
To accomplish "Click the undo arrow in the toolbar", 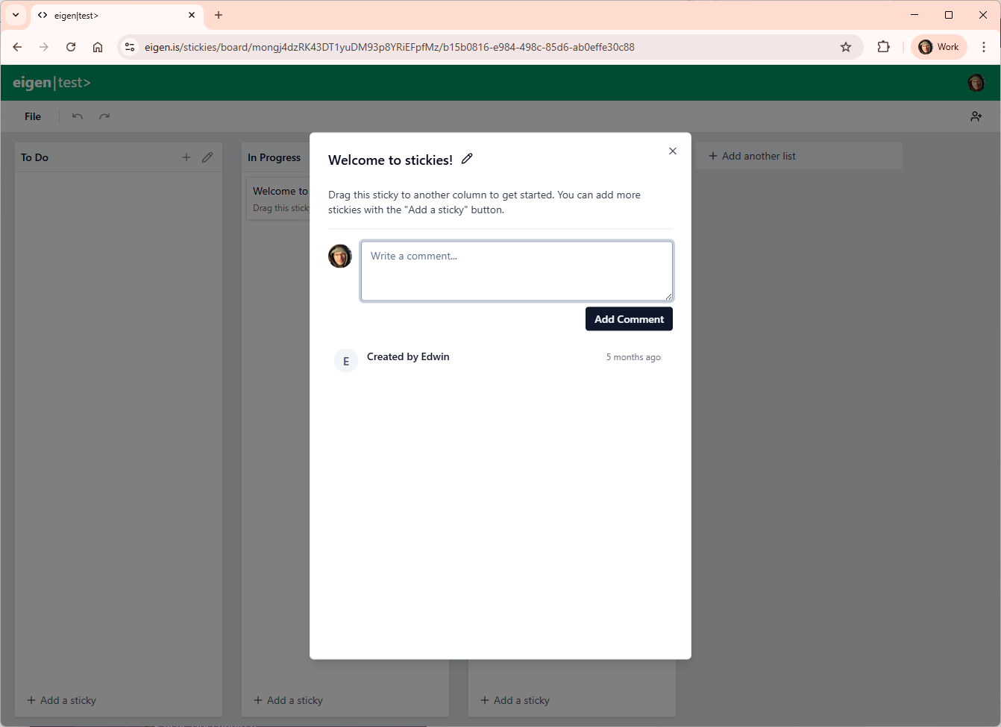I will point(78,116).
